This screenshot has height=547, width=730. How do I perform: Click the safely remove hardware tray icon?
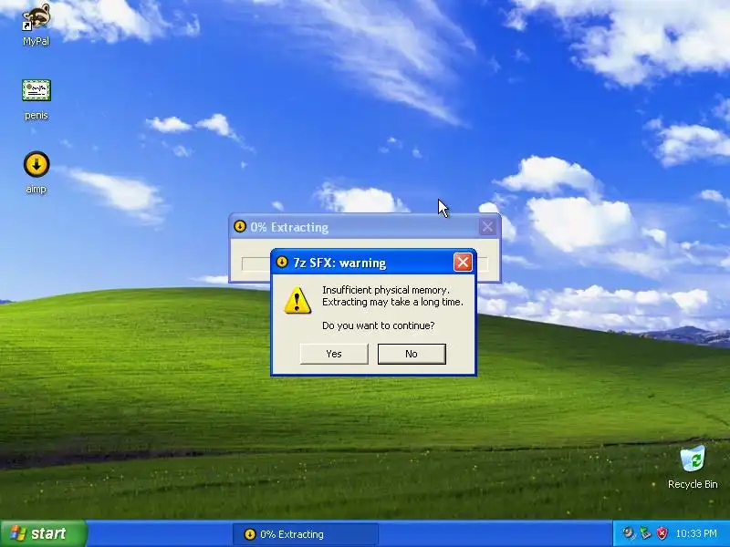(645, 533)
